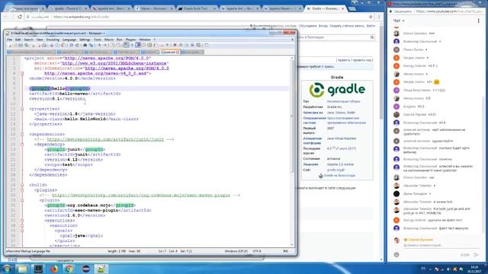Bookmark the page with the star icon

point(371,17)
